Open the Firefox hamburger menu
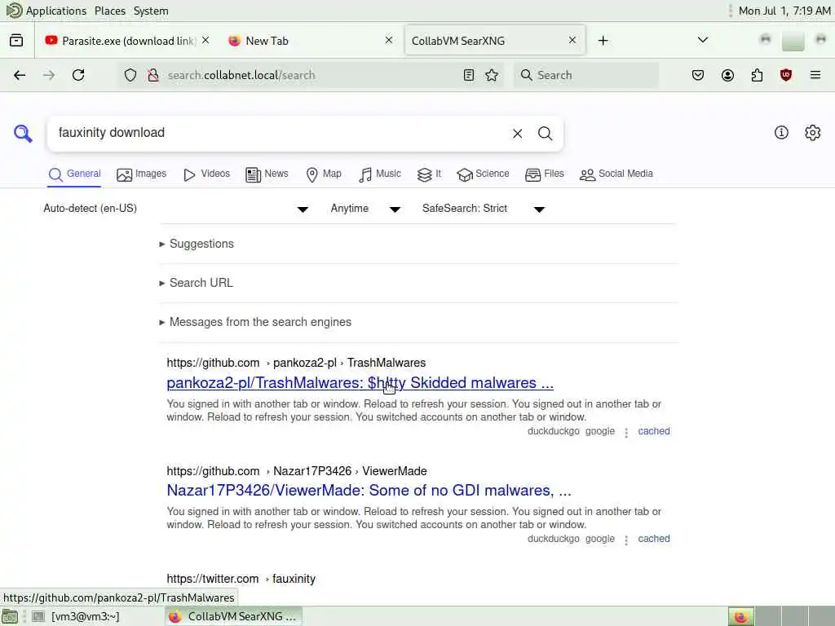The width and height of the screenshot is (835, 626). coord(815,75)
